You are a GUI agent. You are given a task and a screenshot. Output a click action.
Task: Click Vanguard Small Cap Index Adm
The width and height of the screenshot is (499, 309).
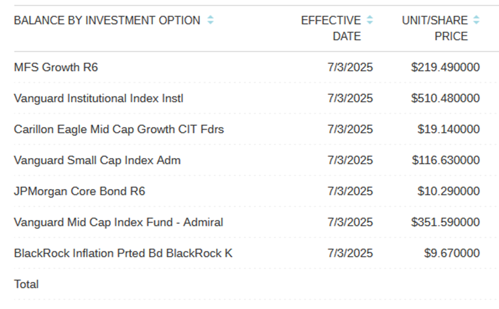(97, 160)
